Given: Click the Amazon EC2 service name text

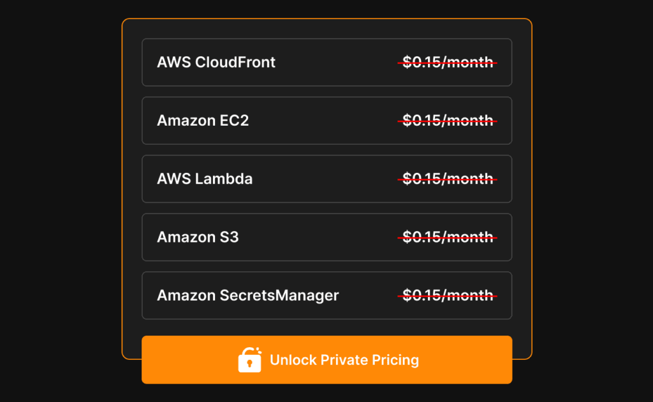Looking at the screenshot, I should coord(203,120).
